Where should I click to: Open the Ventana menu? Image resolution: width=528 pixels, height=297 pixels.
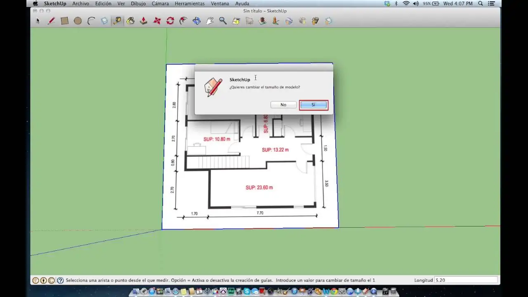(x=220, y=3)
